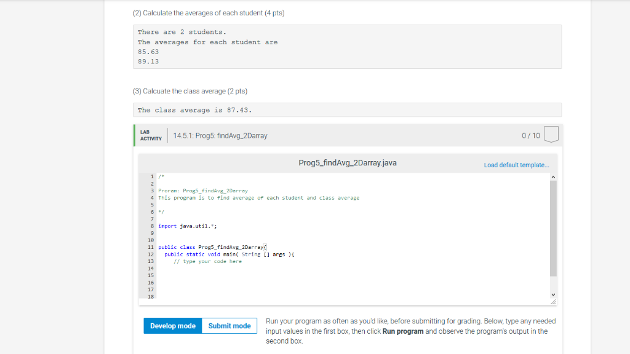Click the bold 'Run program' text in instructions
The image size is (630, 354).
[403, 331]
